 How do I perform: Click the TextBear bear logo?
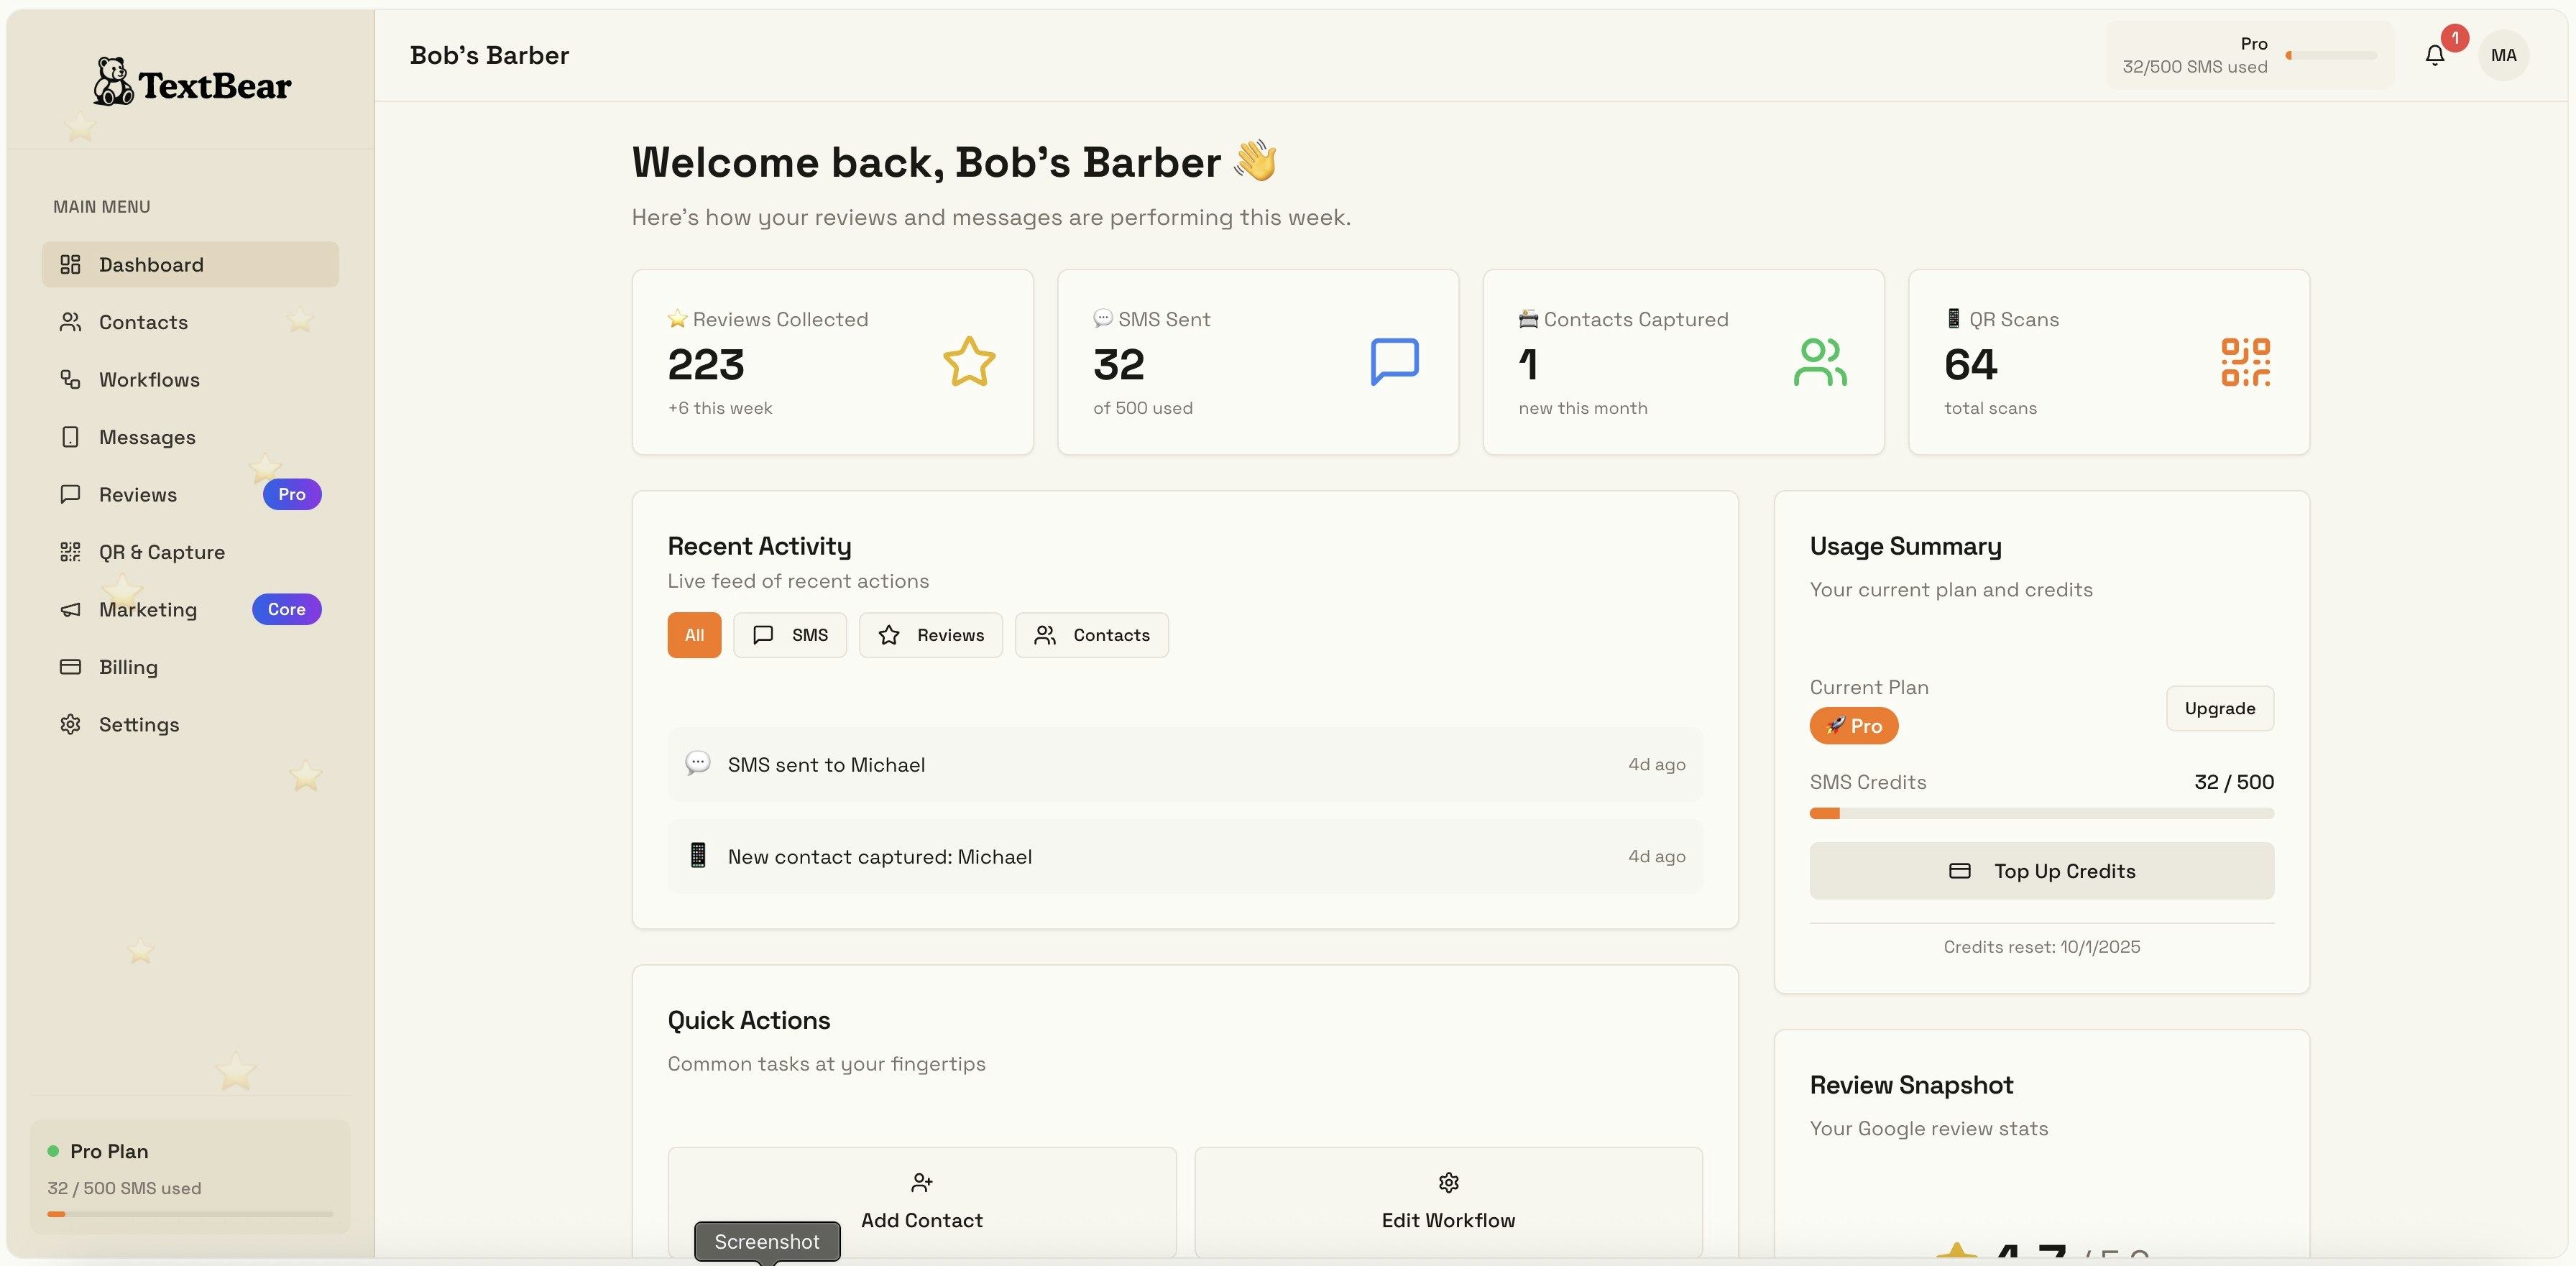[113, 82]
